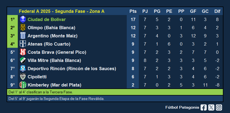Screen dimensions: 230x113
Task: Click the Kimberley (Mar del Plata) team name
Action: click(54, 85)
